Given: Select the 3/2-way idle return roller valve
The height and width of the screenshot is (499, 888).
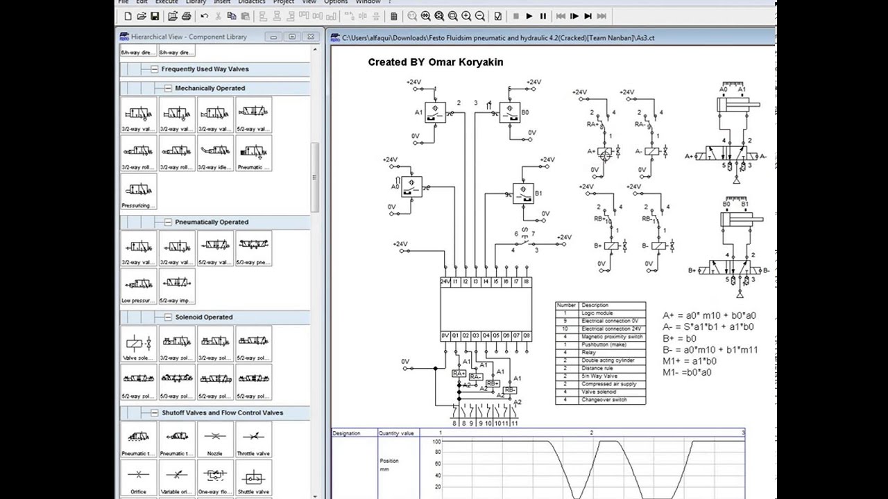Looking at the screenshot, I should [215, 154].
